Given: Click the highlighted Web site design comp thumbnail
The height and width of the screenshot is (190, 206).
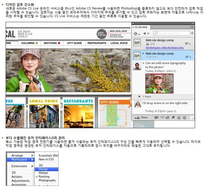Looking at the screenshot, I should [137, 56].
